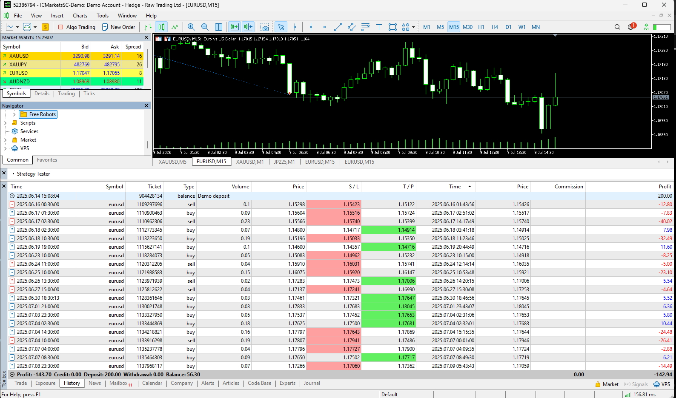The height and width of the screenshot is (398, 676).
Task: Select the trendline drawing tool
Action: click(x=338, y=27)
